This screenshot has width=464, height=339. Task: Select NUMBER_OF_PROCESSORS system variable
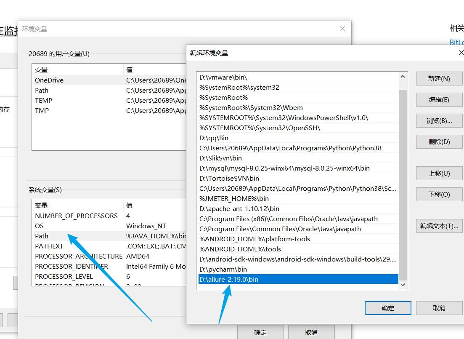tap(109, 216)
